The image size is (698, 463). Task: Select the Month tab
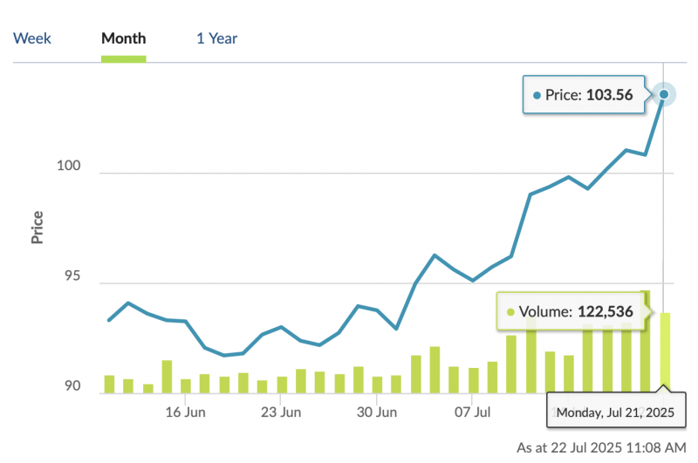click(124, 38)
